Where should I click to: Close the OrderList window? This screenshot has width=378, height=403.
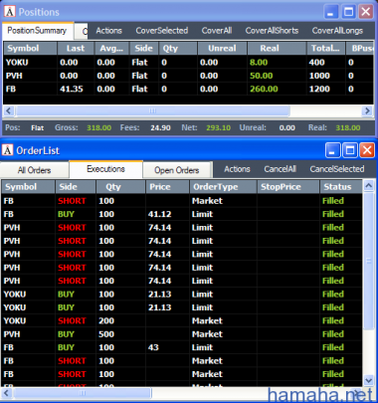click(367, 150)
